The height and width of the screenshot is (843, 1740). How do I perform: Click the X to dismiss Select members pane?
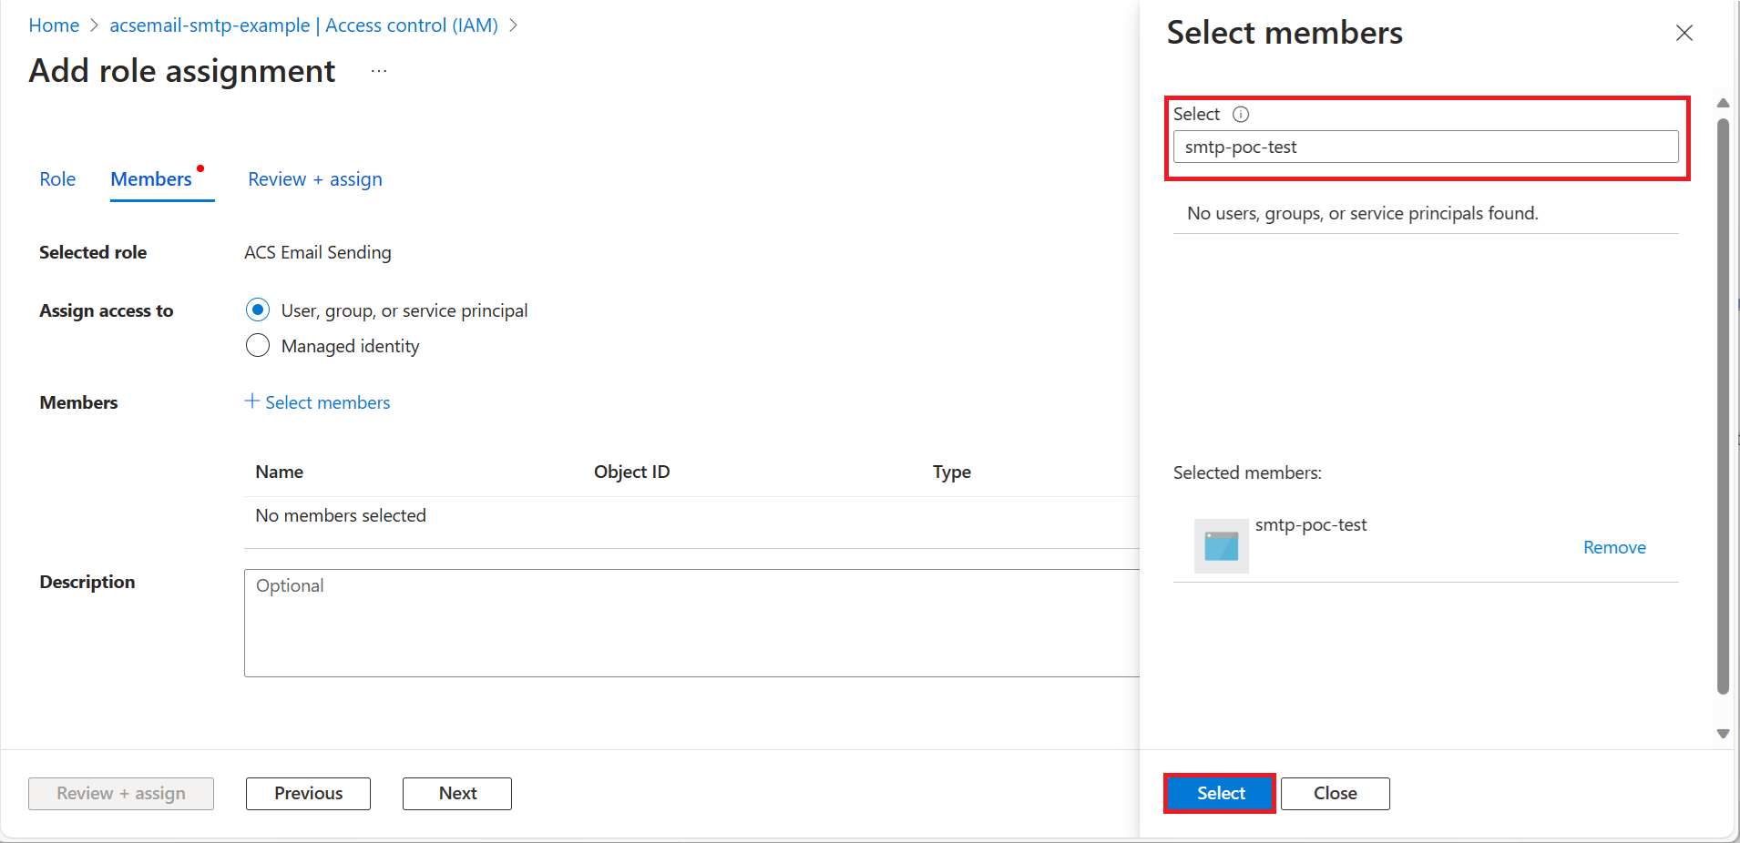[x=1684, y=33]
